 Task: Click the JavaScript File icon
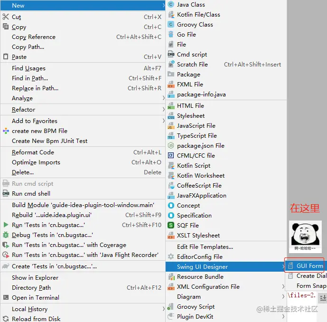click(x=171, y=126)
